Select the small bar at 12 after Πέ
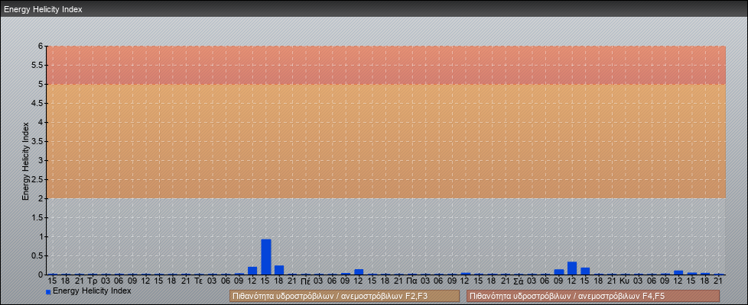 pyautogui.click(x=359, y=272)
